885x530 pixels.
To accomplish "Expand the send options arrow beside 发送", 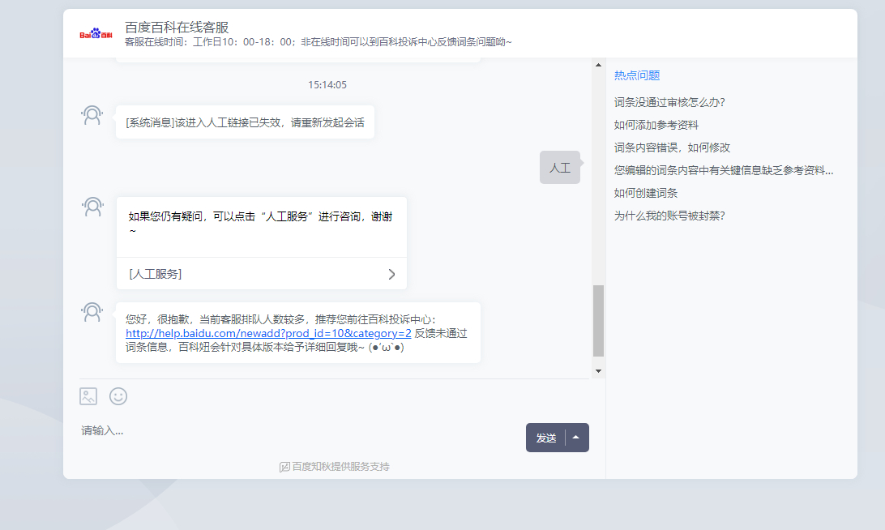I will click(x=576, y=438).
